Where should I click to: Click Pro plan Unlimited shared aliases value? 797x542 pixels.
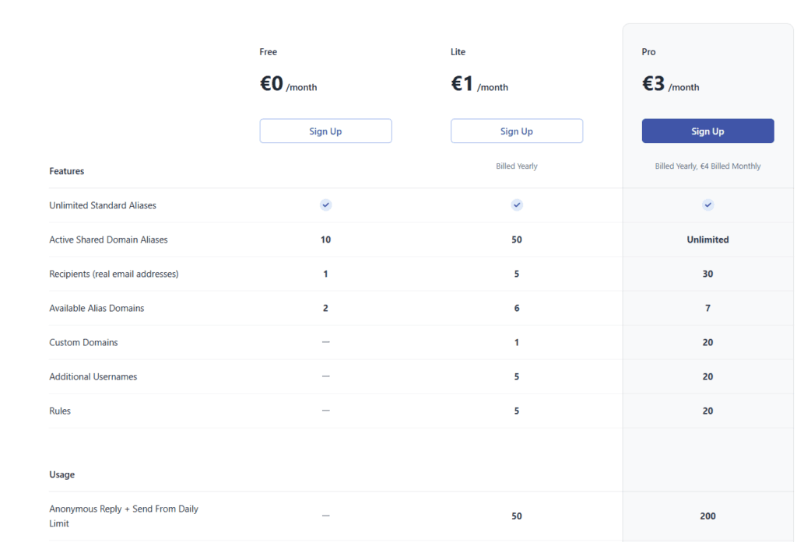707,240
